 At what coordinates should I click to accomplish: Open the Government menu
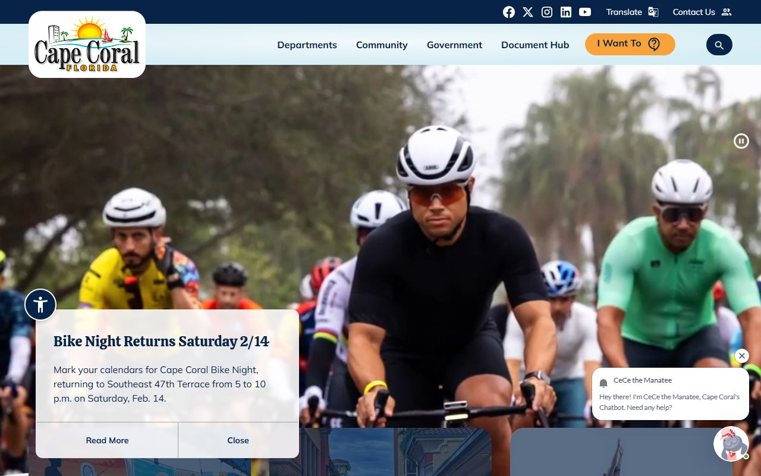click(454, 45)
